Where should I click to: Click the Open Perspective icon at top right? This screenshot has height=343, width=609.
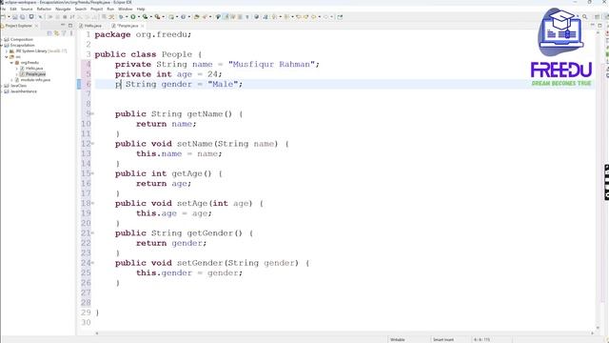tap(597, 17)
